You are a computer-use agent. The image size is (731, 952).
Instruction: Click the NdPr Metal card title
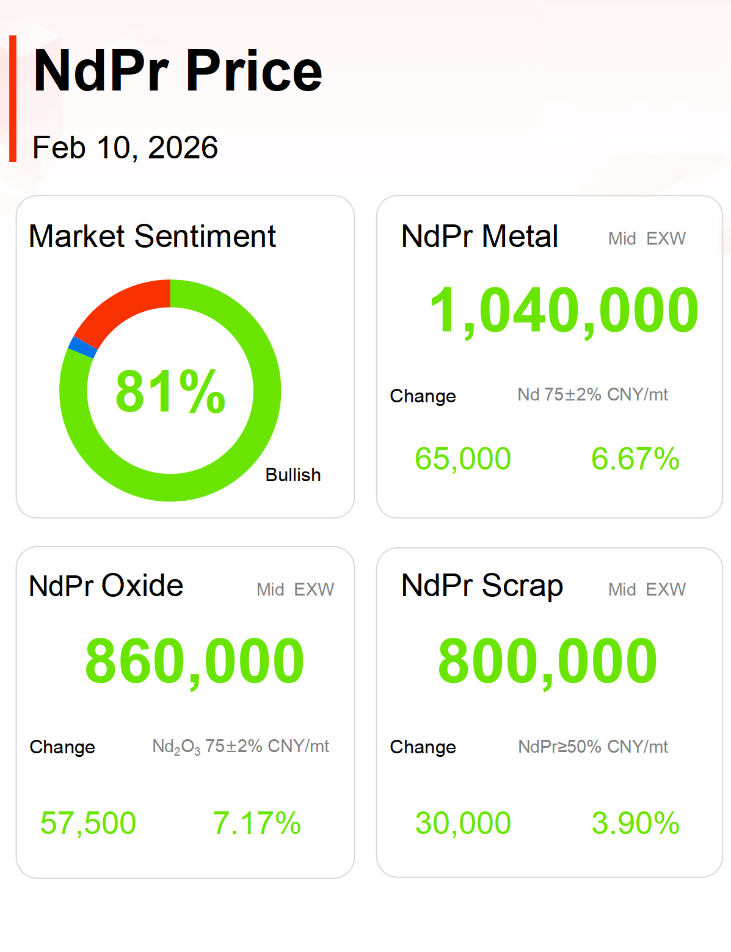coord(479,237)
